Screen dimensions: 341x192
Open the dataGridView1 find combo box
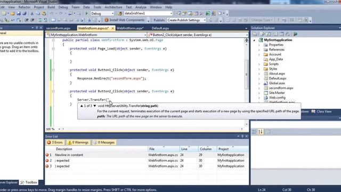(x=171, y=13)
